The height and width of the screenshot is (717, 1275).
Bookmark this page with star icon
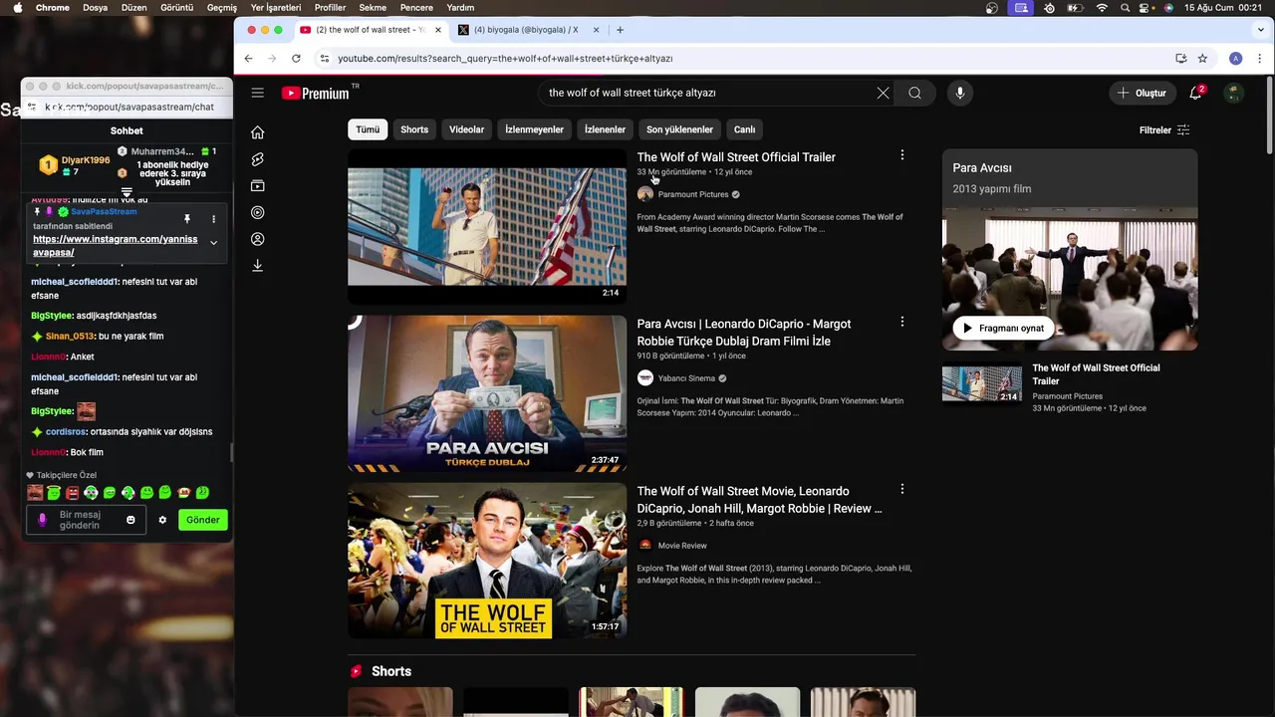point(1202,59)
